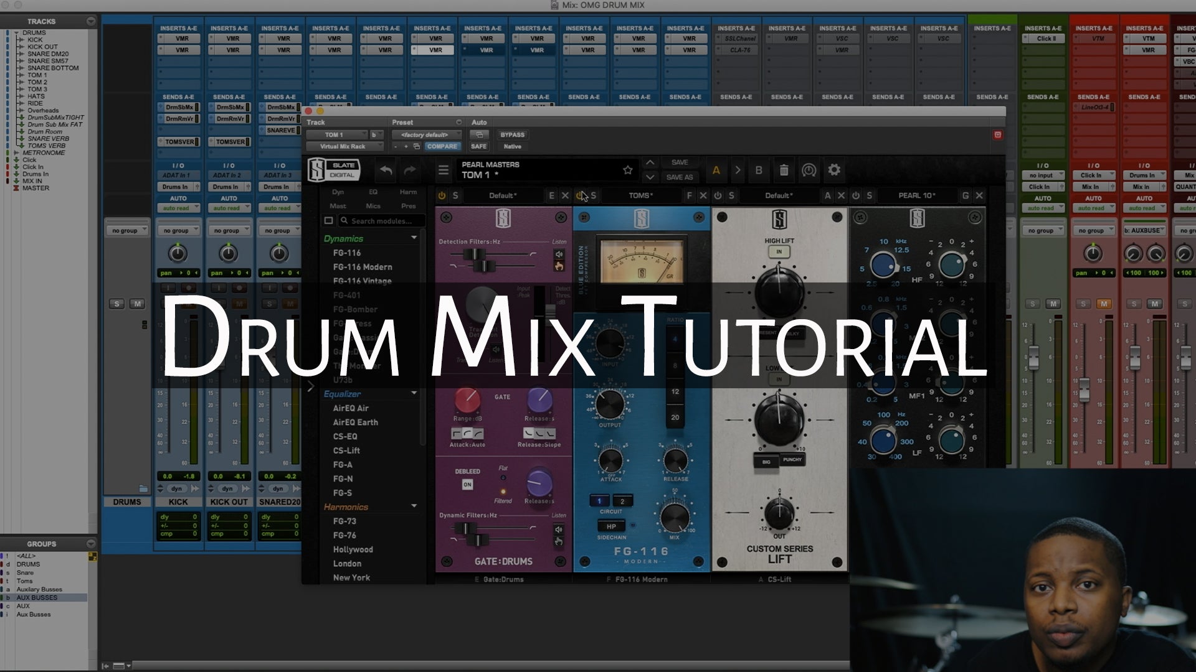The height and width of the screenshot is (672, 1196).
Task: Remove the PEARL 10 module X
Action: pyautogui.click(x=979, y=195)
